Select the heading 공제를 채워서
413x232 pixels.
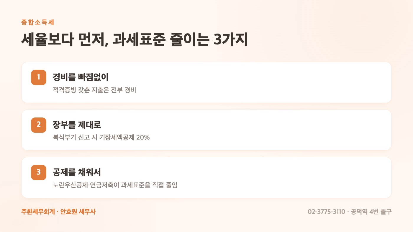coord(77,172)
